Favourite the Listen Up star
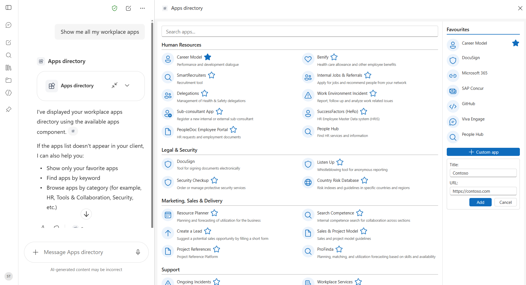Viewport: 526px width, 285px height. tap(340, 162)
